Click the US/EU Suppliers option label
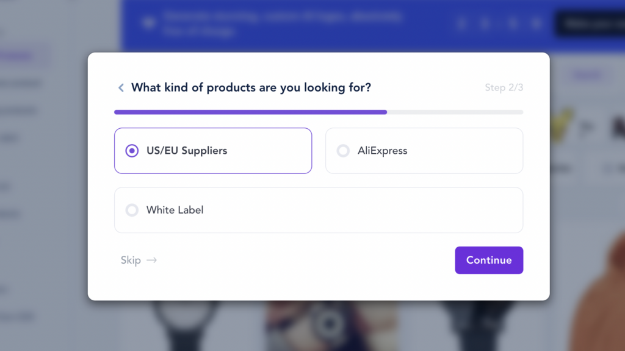 187,151
